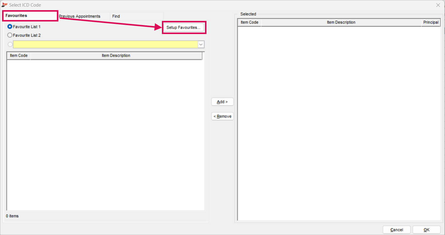The width and height of the screenshot is (445, 235).
Task: Click the Selected panel Item Code header
Action: (249, 22)
